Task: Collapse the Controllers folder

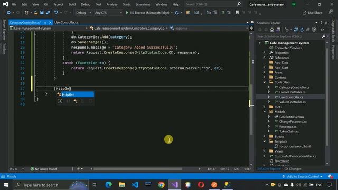Action: 264,82
